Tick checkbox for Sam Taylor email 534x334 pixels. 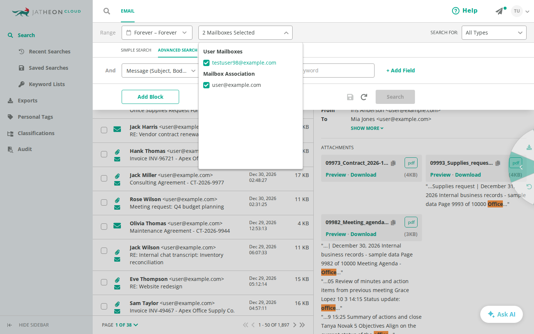[x=104, y=306]
